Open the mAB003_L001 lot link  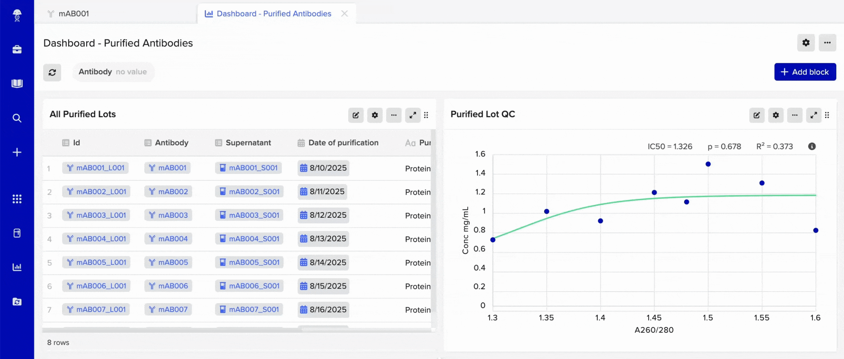[x=96, y=215]
